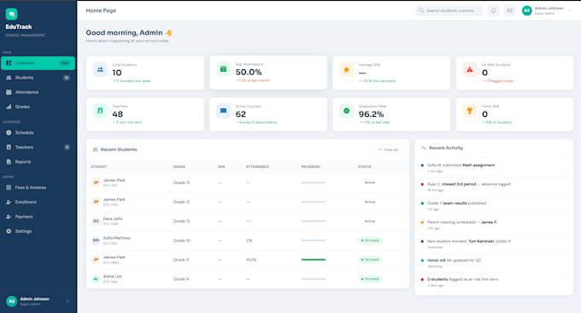Viewport: 581px width, 313px height.
Task: Click the Home Page title
Action: [x=101, y=11]
